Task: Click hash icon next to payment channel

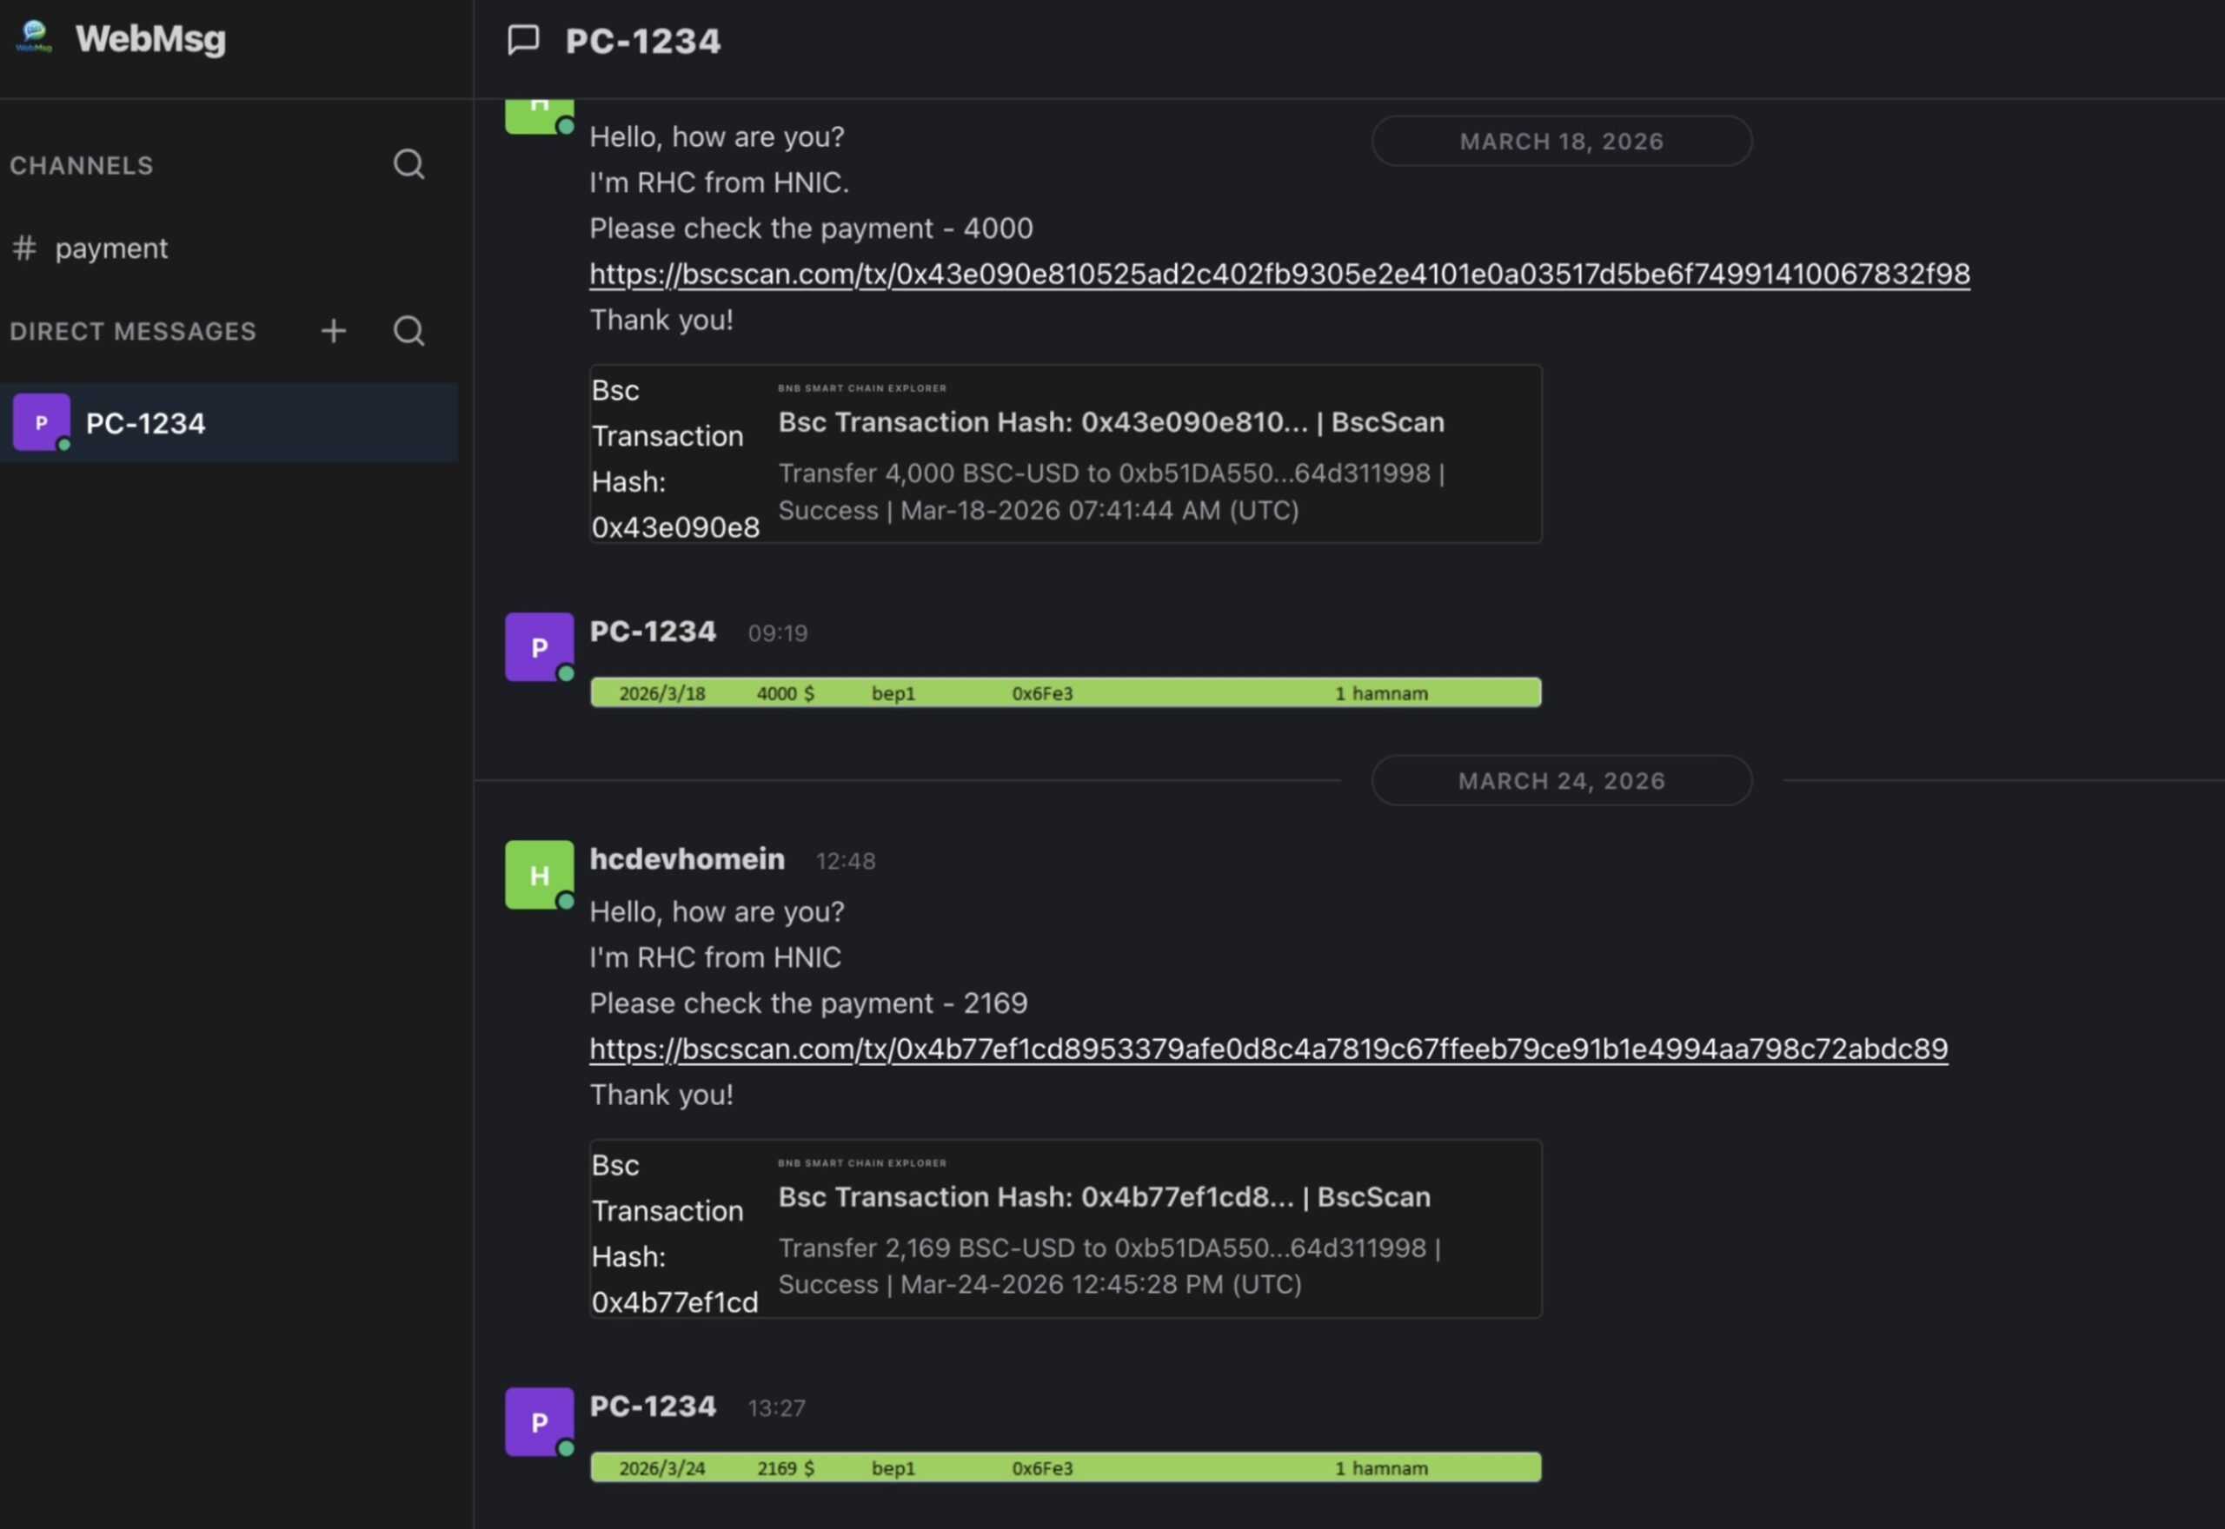Action: [x=24, y=248]
